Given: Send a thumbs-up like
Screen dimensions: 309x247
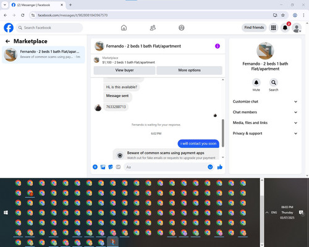Looking at the screenshot, I should click(x=220, y=167).
